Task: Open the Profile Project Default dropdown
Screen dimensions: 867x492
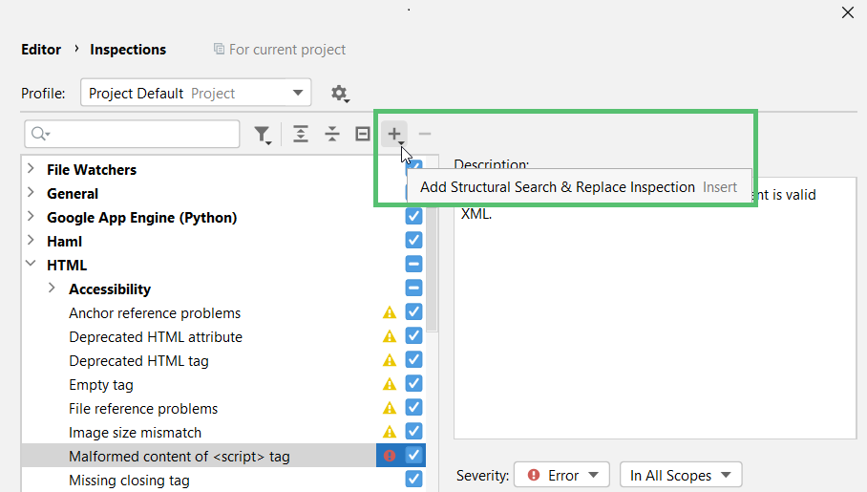Action: [196, 94]
